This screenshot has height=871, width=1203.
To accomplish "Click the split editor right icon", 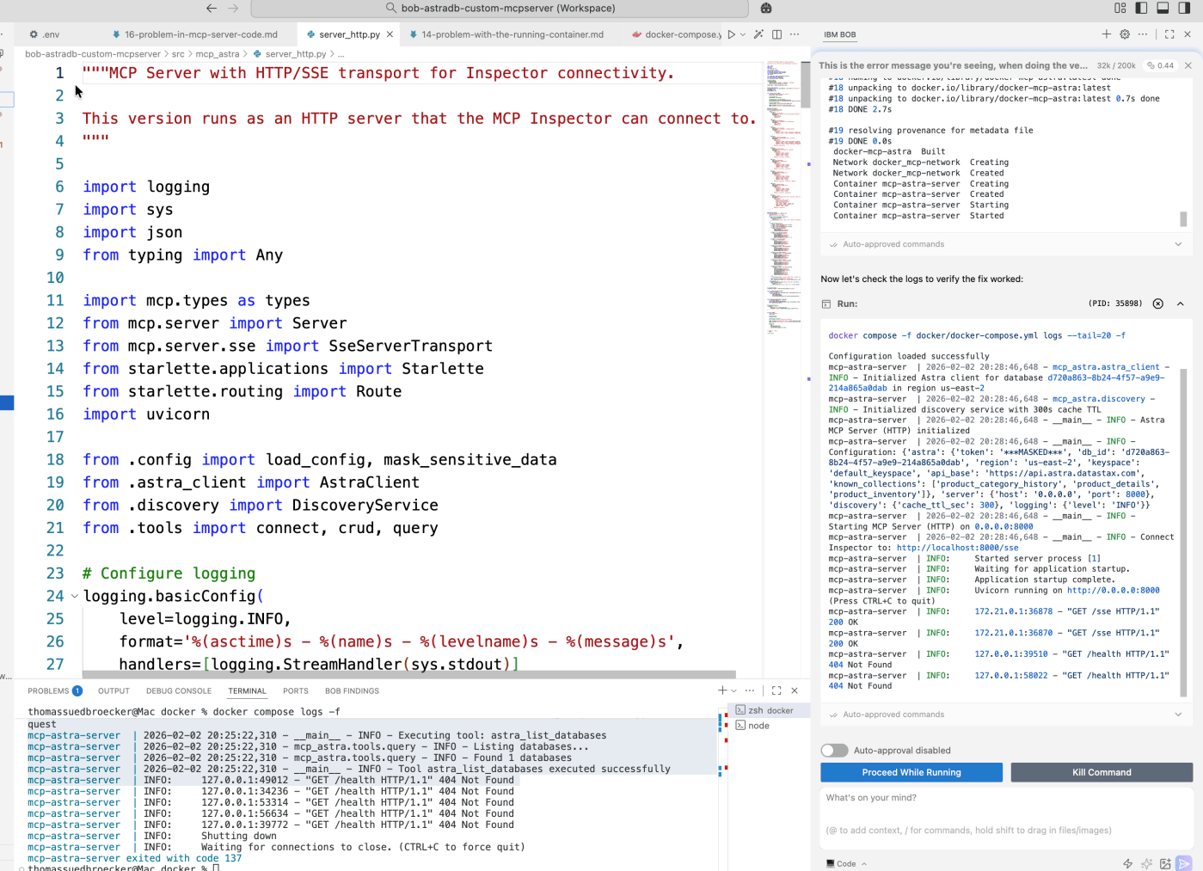I will pyautogui.click(x=776, y=34).
